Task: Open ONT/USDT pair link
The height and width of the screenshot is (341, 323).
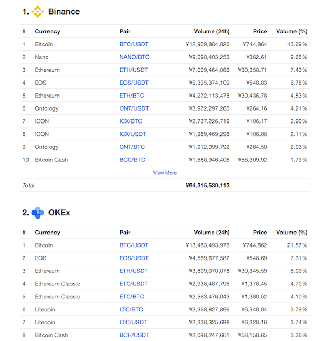Action: [134, 108]
